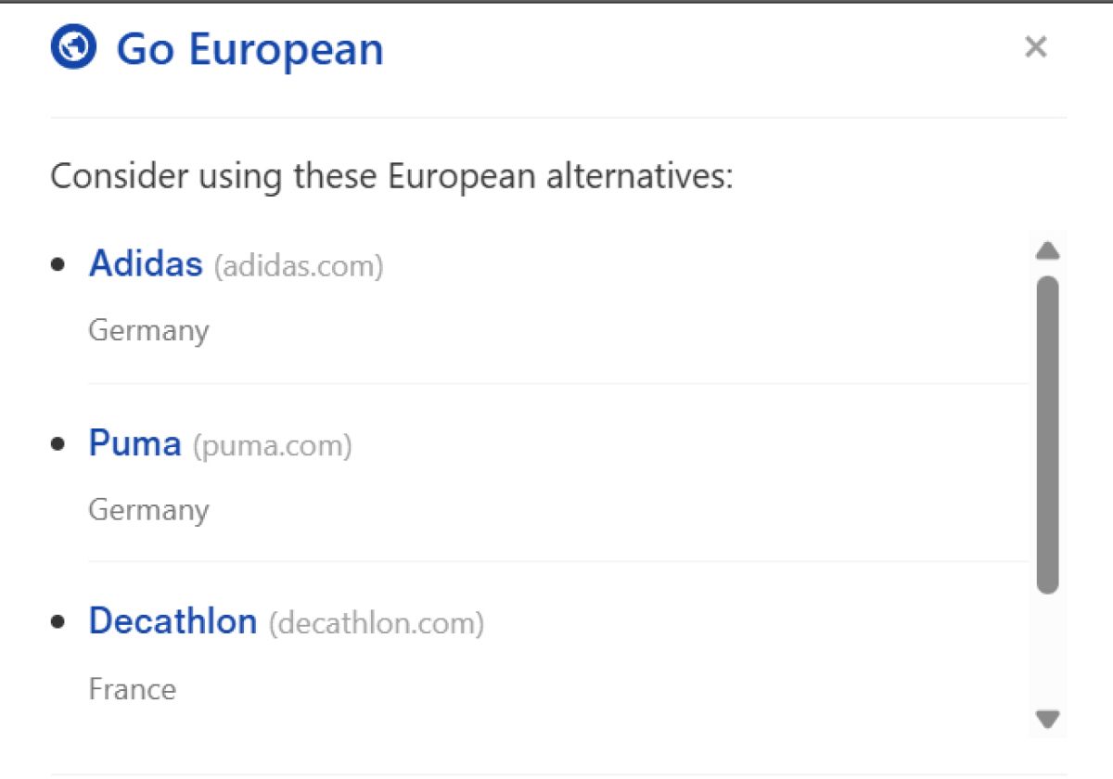Select the Germany label under Puma
1113x779 pixels.
tap(148, 510)
